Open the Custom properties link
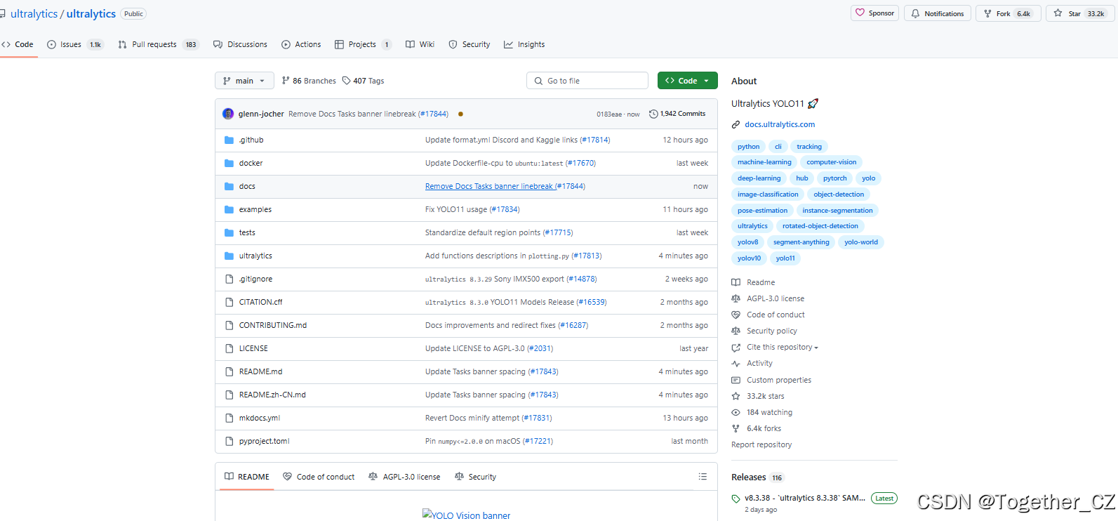Viewport: 1118px width, 521px height. coord(779,381)
